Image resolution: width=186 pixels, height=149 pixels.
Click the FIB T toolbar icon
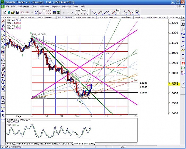[137, 12]
